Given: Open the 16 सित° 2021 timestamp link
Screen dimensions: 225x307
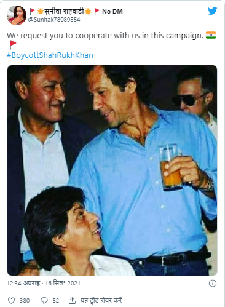Looking at the screenshot, I should click(63, 283).
